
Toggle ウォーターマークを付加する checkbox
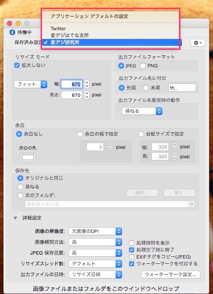132,264
